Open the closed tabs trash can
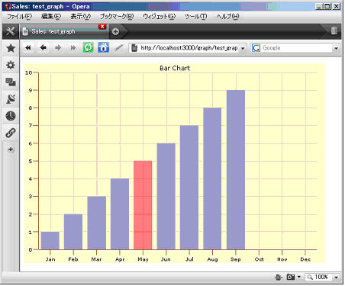345x286 pixels. pos(334,31)
